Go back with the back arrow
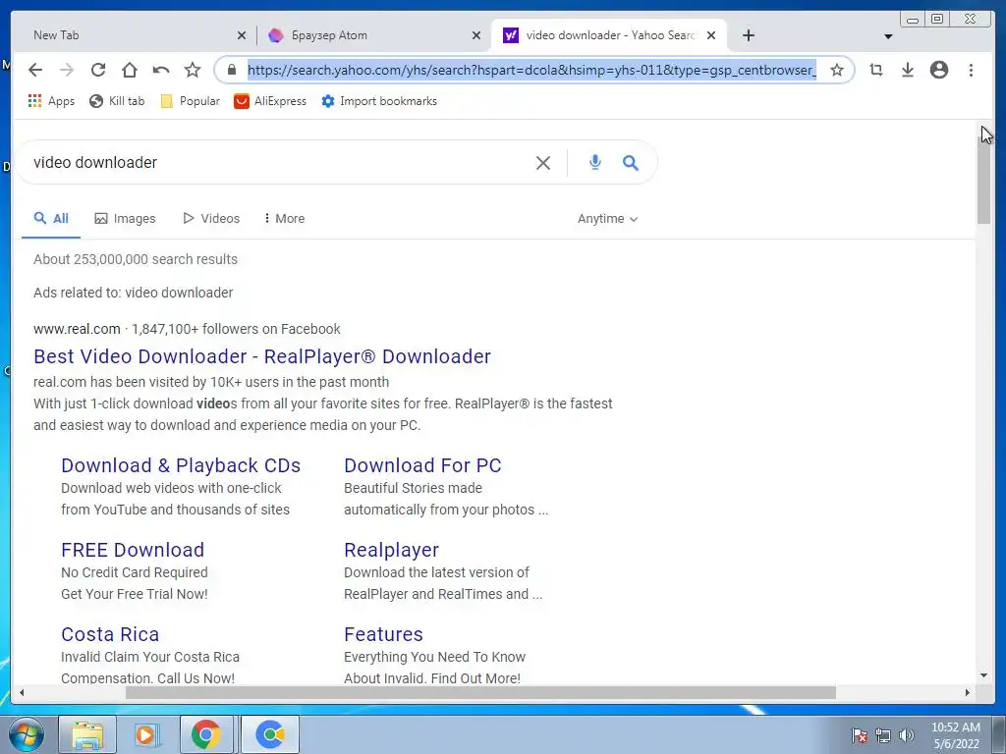The width and height of the screenshot is (1006, 754). [35, 70]
